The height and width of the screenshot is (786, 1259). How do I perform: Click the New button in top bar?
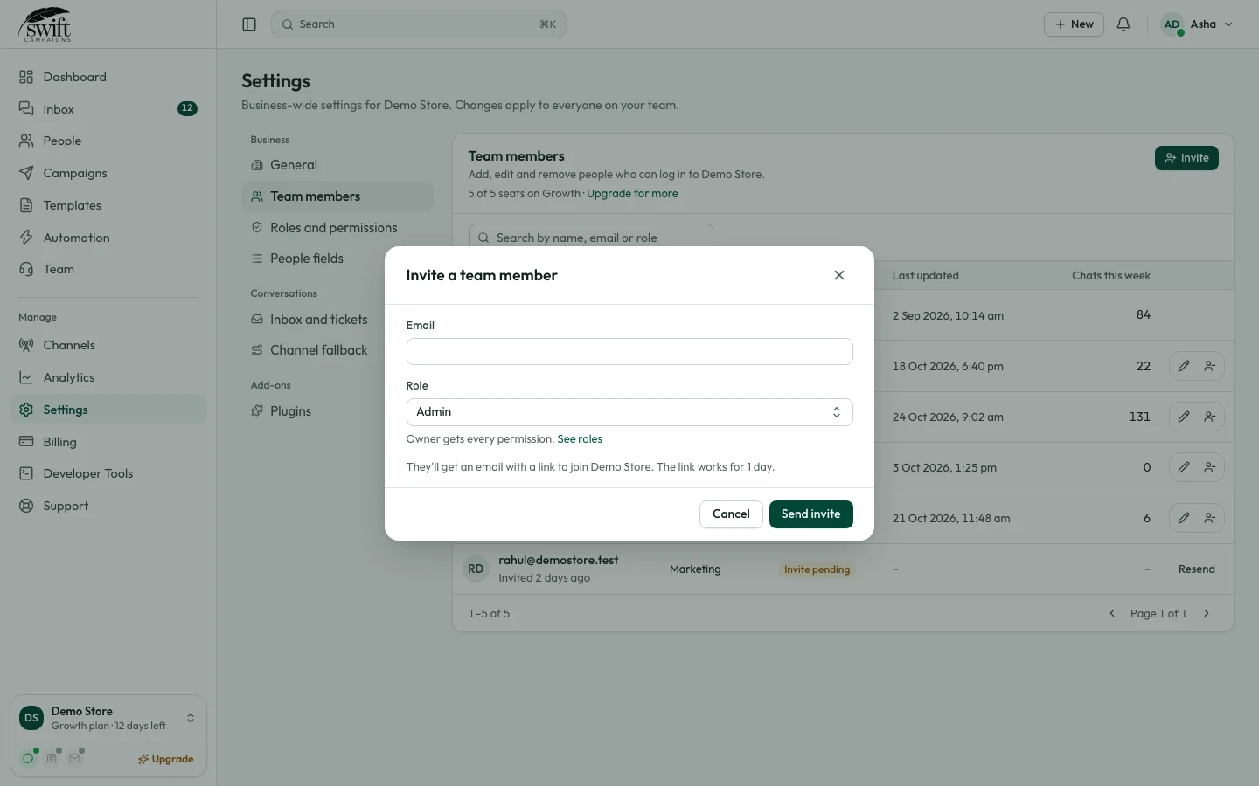[1074, 24]
